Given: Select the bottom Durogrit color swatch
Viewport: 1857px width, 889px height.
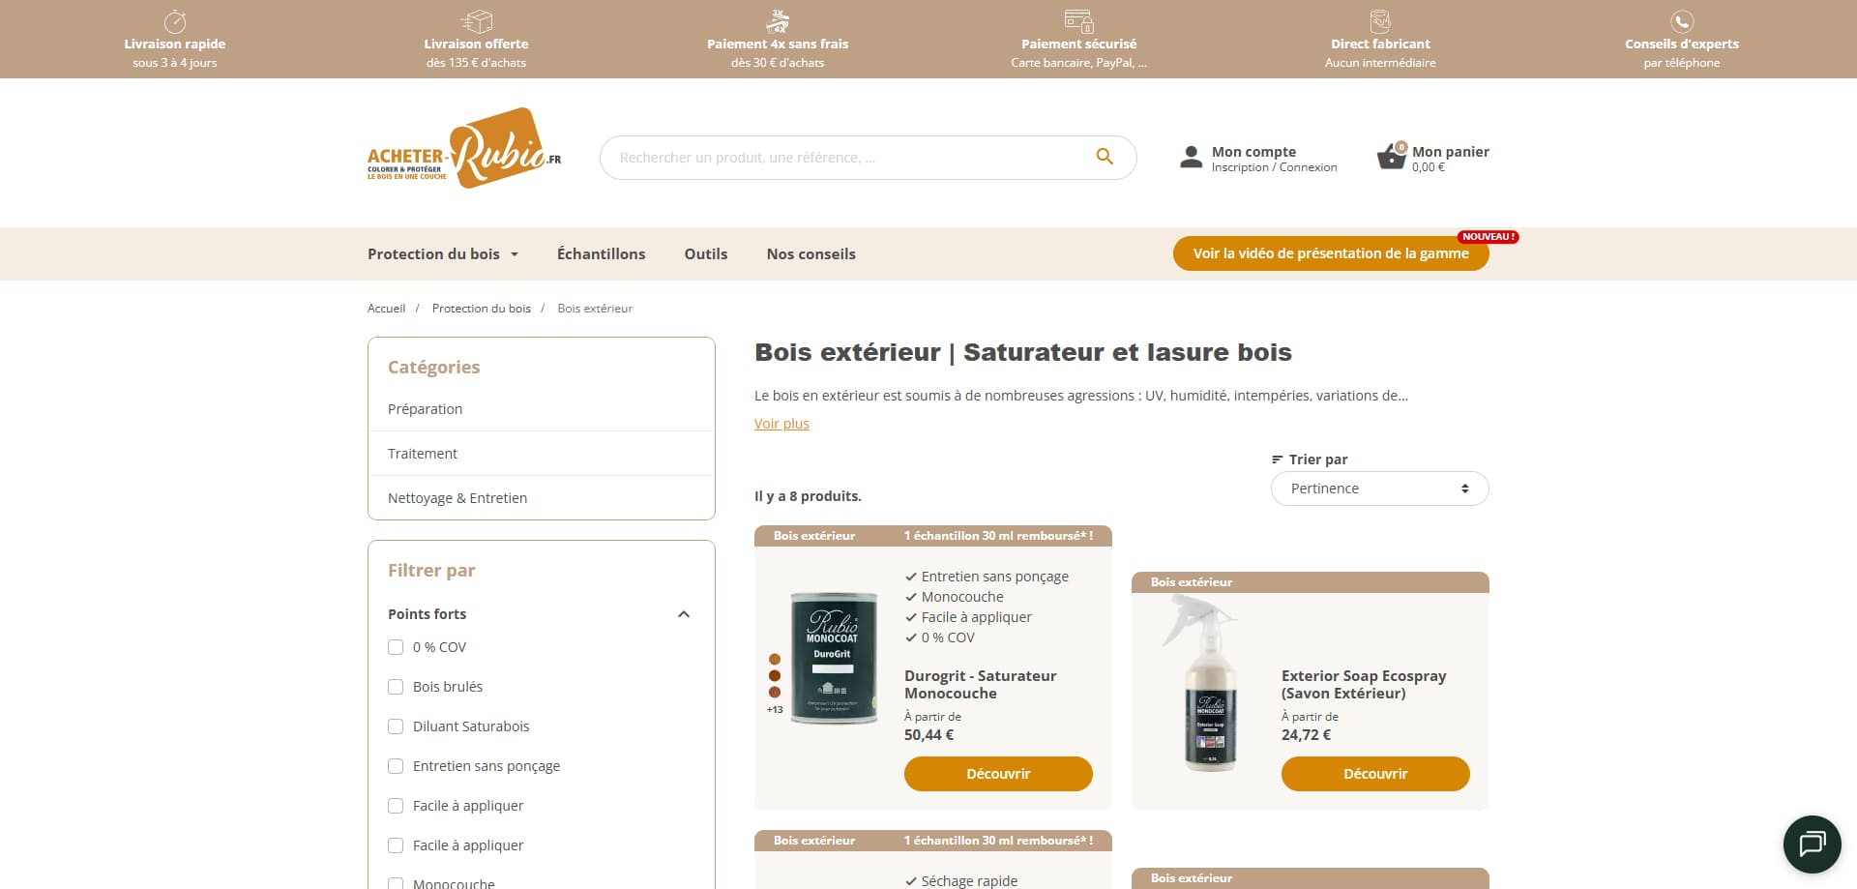Looking at the screenshot, I should point(775,693).
